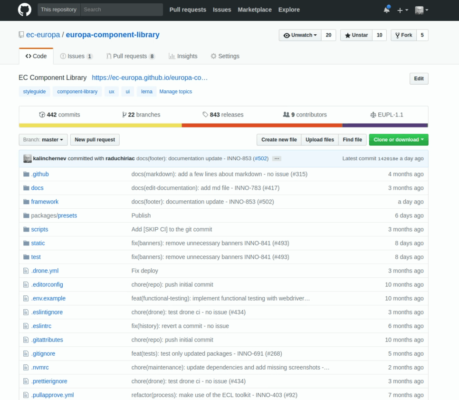Viewport: 459px width, 400px height.
Task: Open Explore in top navigation
Action: 289,10
